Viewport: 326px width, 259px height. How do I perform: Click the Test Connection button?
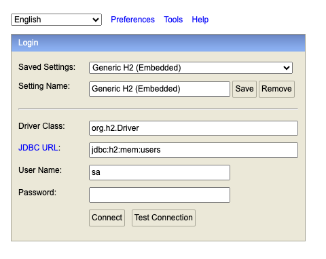point(164,218)
